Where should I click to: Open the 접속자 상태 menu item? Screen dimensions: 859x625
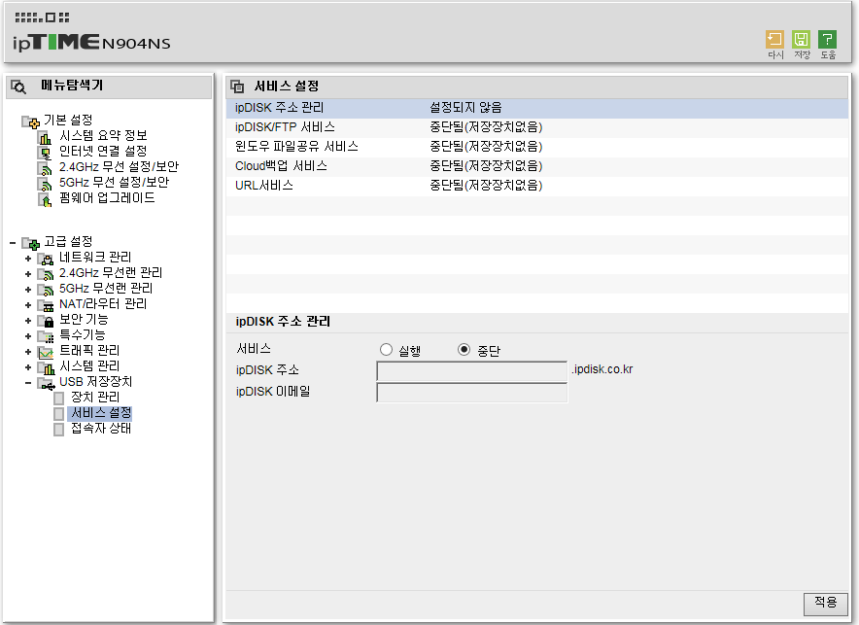101,429
